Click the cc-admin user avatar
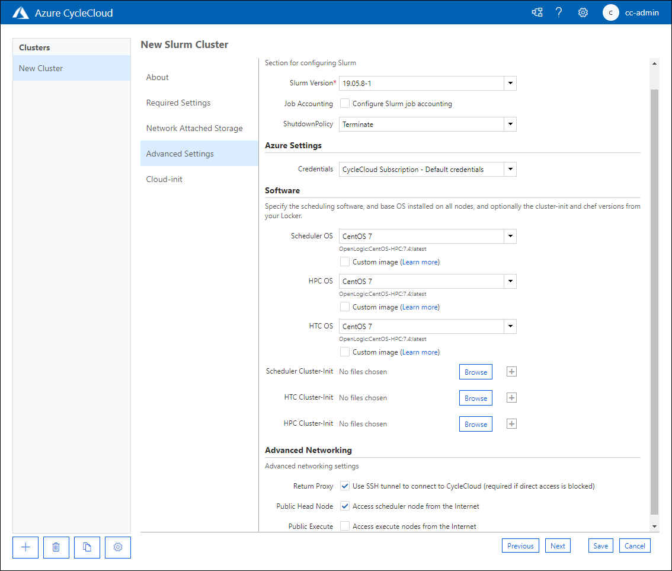Screen dimensions: 672x571 [610, 12]
